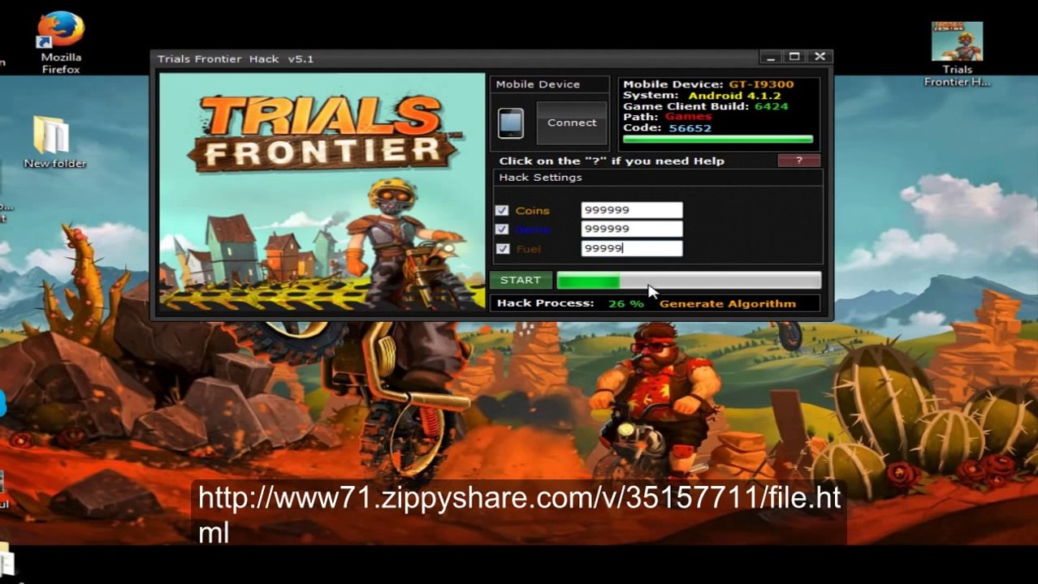The width and height of the screenshot is (1038, 584).
Task: Click the "Coins" label text
Action: tap(533, 211)
